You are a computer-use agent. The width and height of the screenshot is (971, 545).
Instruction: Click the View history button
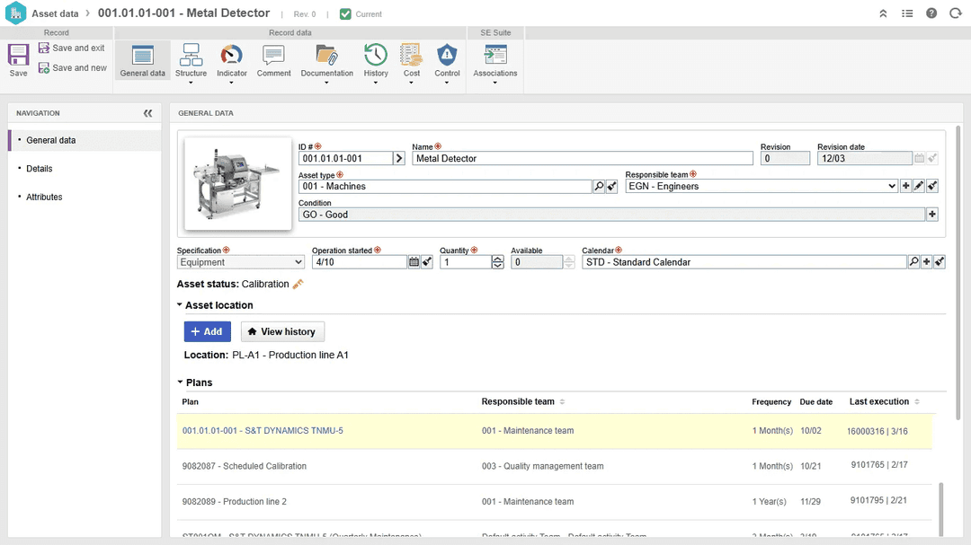pyautogui.click(x=282, y=331)
